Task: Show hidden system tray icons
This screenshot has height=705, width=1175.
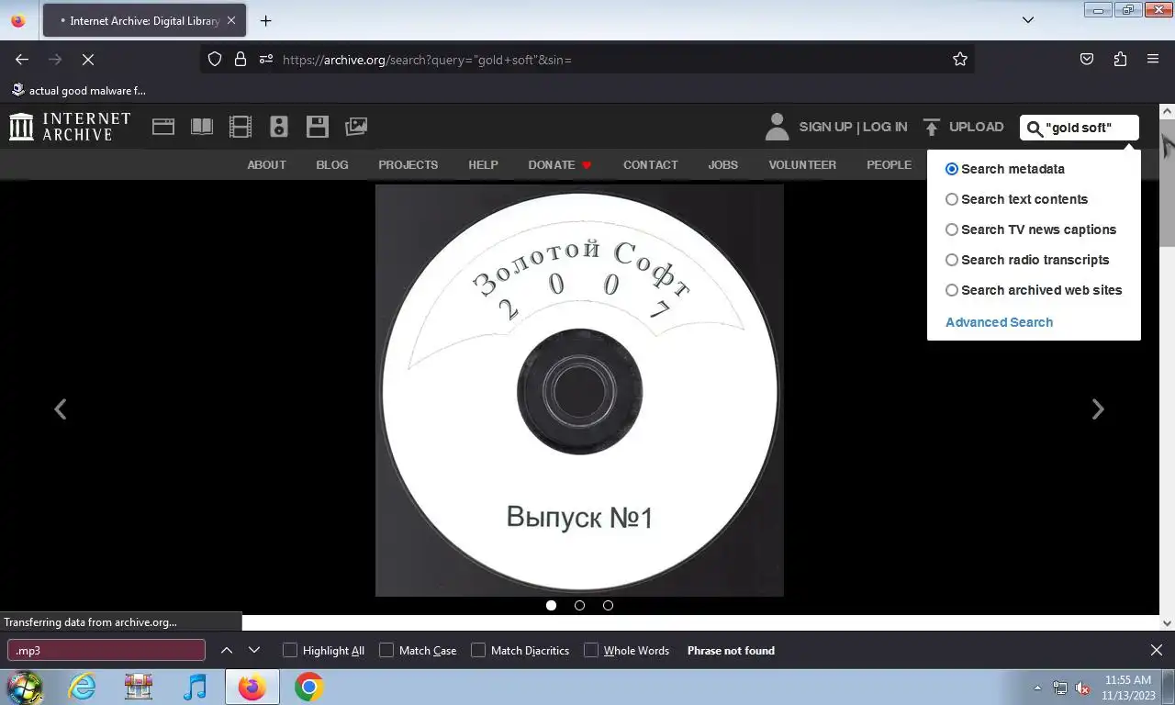Action: click(1037, 688)
